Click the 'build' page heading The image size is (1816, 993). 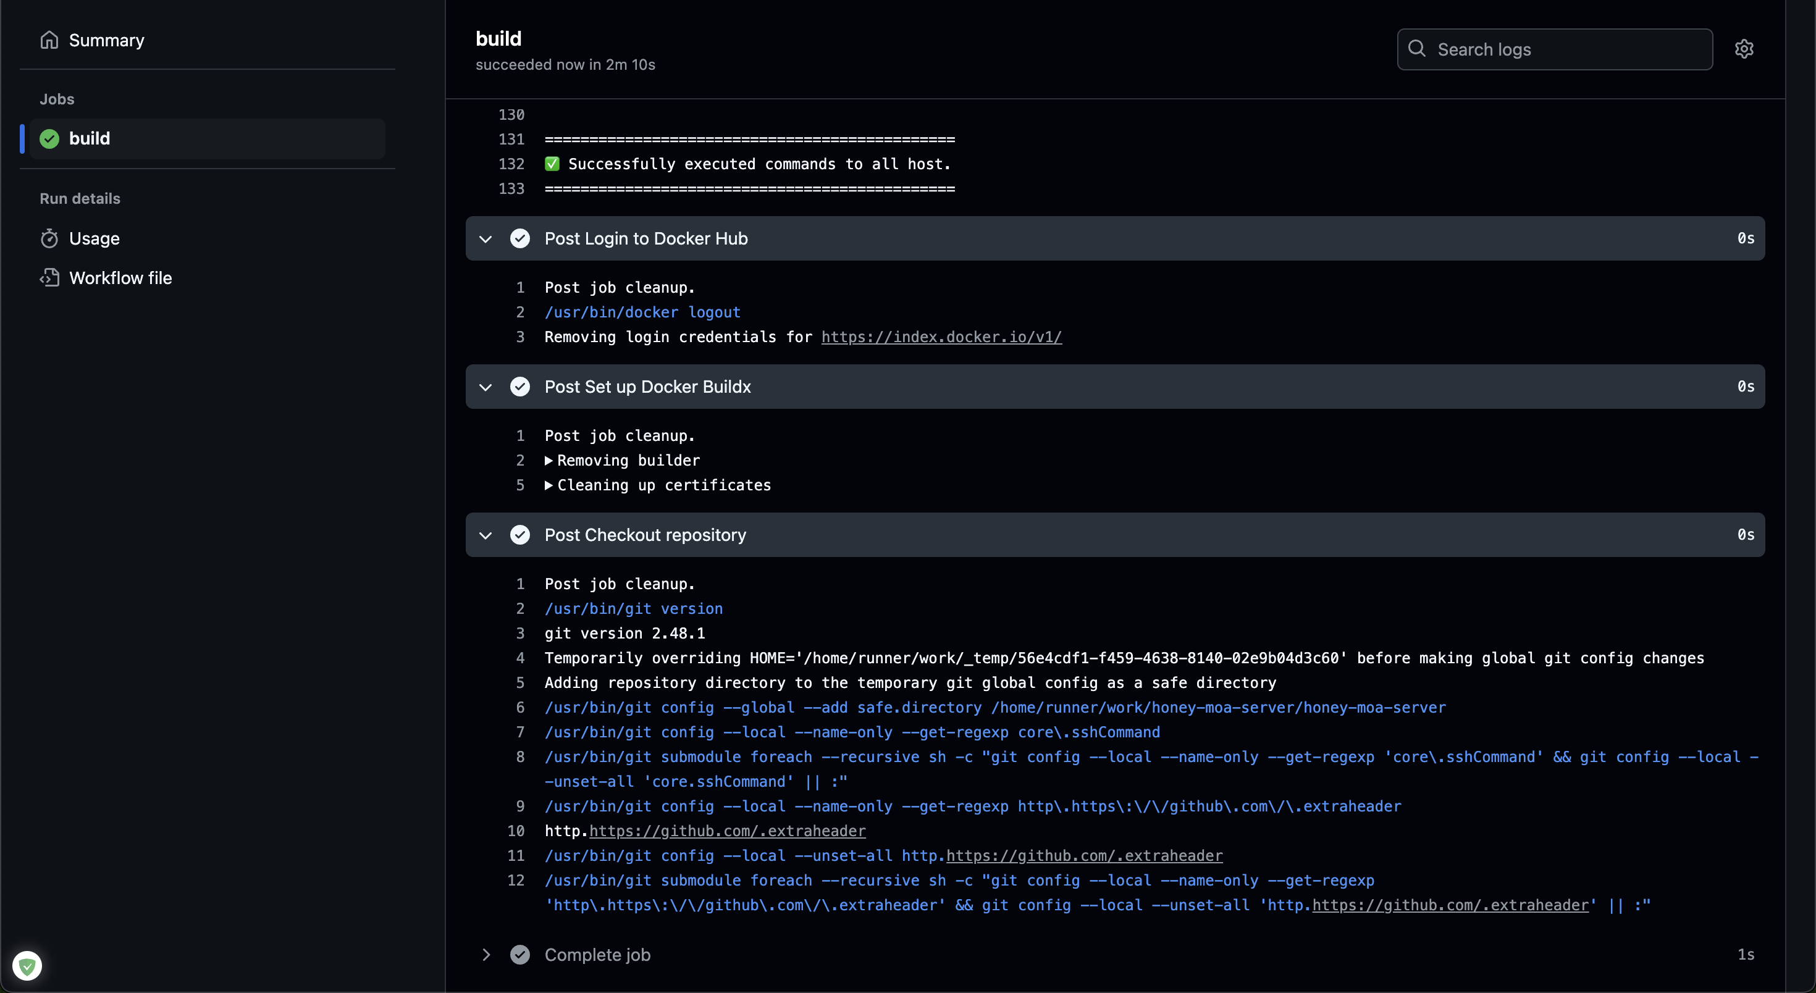tap(498, 39)
